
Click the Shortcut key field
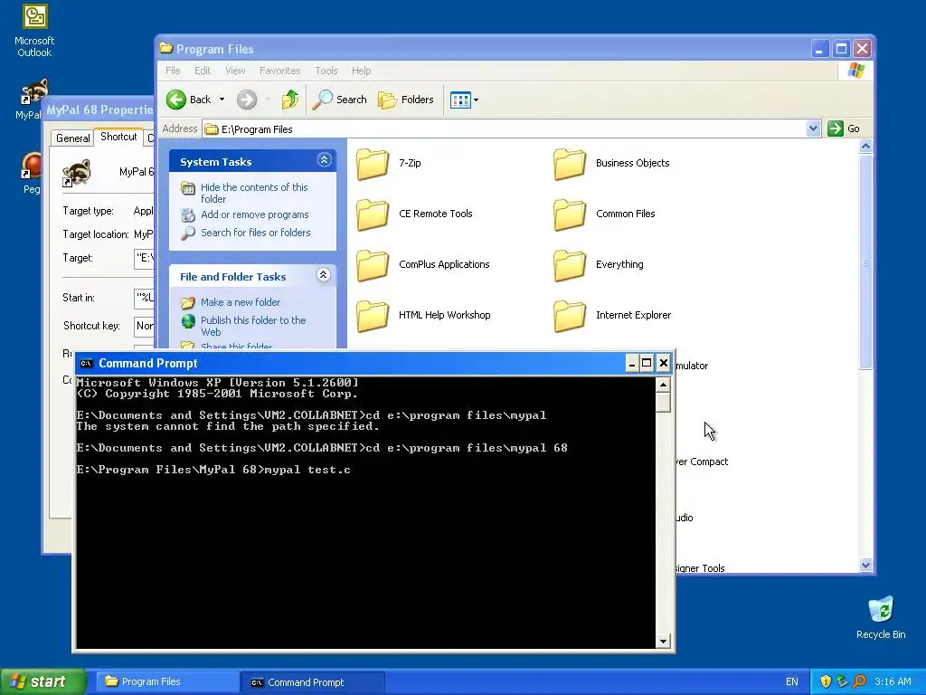pos(145,326)
